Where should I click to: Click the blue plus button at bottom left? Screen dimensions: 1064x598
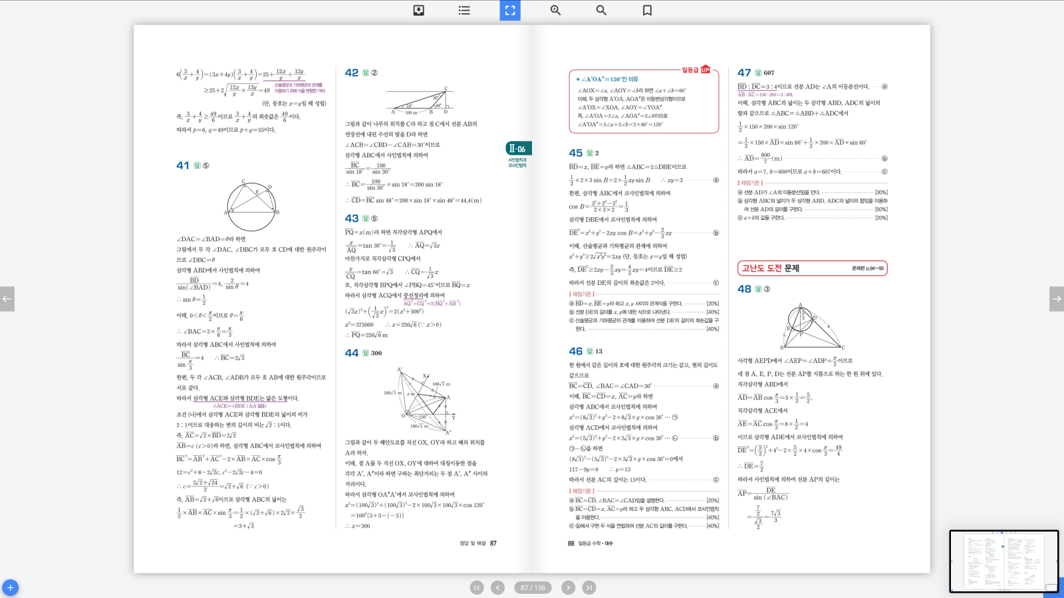pos(10,587)
